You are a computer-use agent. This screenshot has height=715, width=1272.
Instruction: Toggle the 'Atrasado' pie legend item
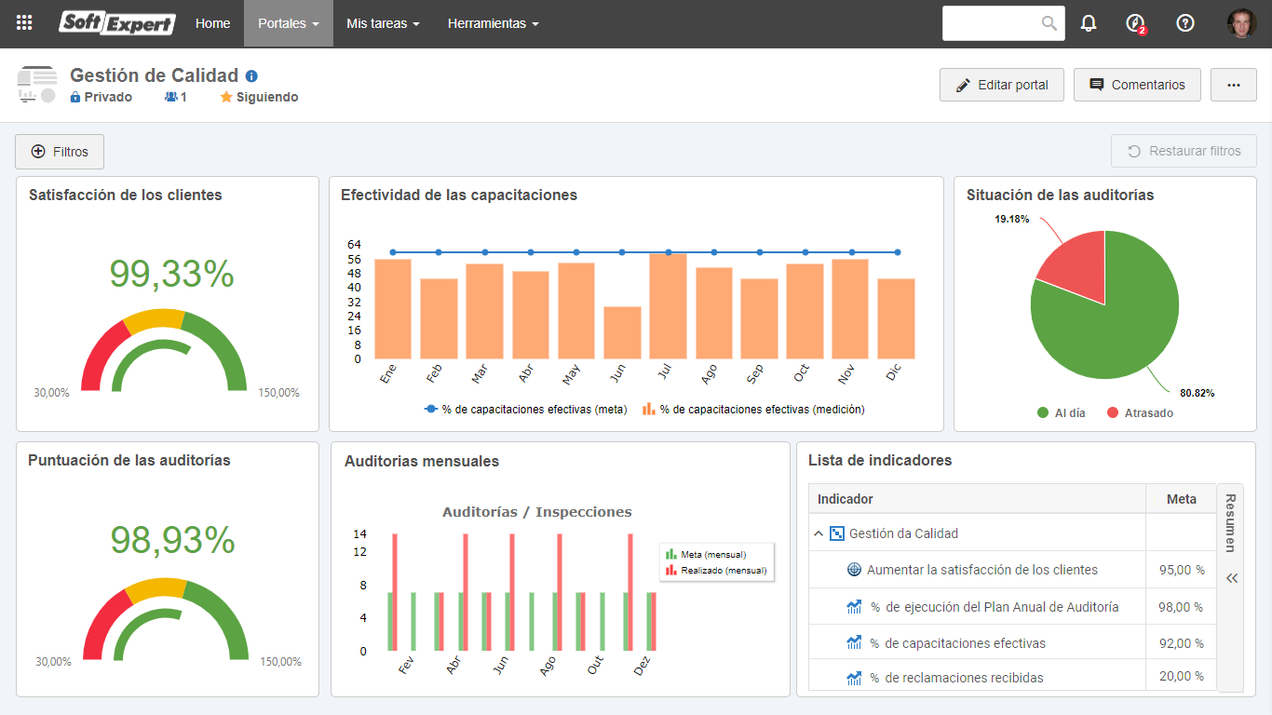click(x=1141, y=412)
